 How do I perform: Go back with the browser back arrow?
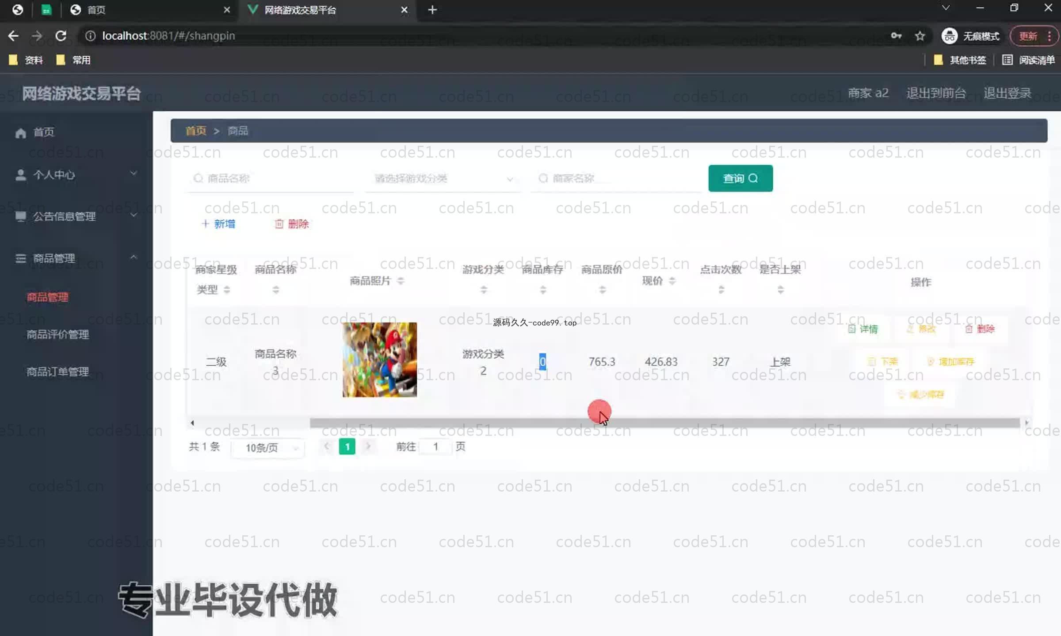tap(13, 36)
